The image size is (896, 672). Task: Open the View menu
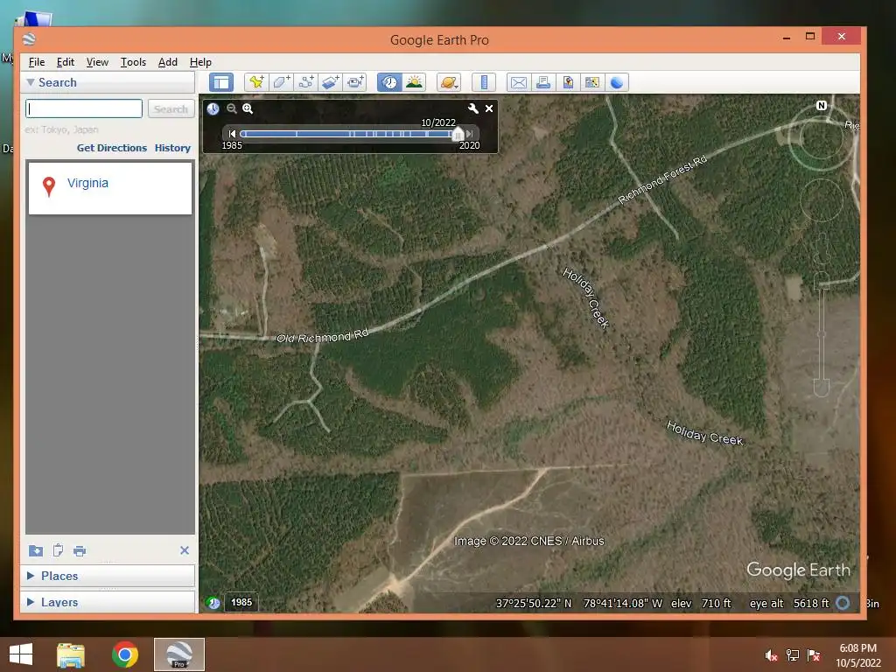coord(97,62)
